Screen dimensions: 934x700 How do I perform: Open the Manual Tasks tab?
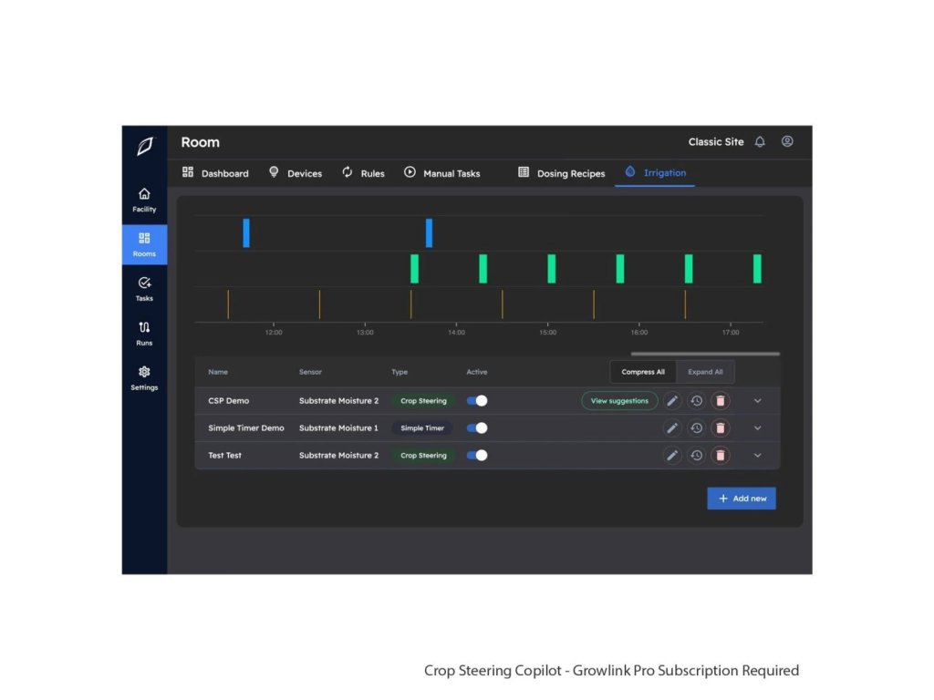[442, 173]
